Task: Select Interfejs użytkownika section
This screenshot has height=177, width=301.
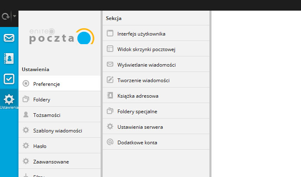Action: [156, 33]
